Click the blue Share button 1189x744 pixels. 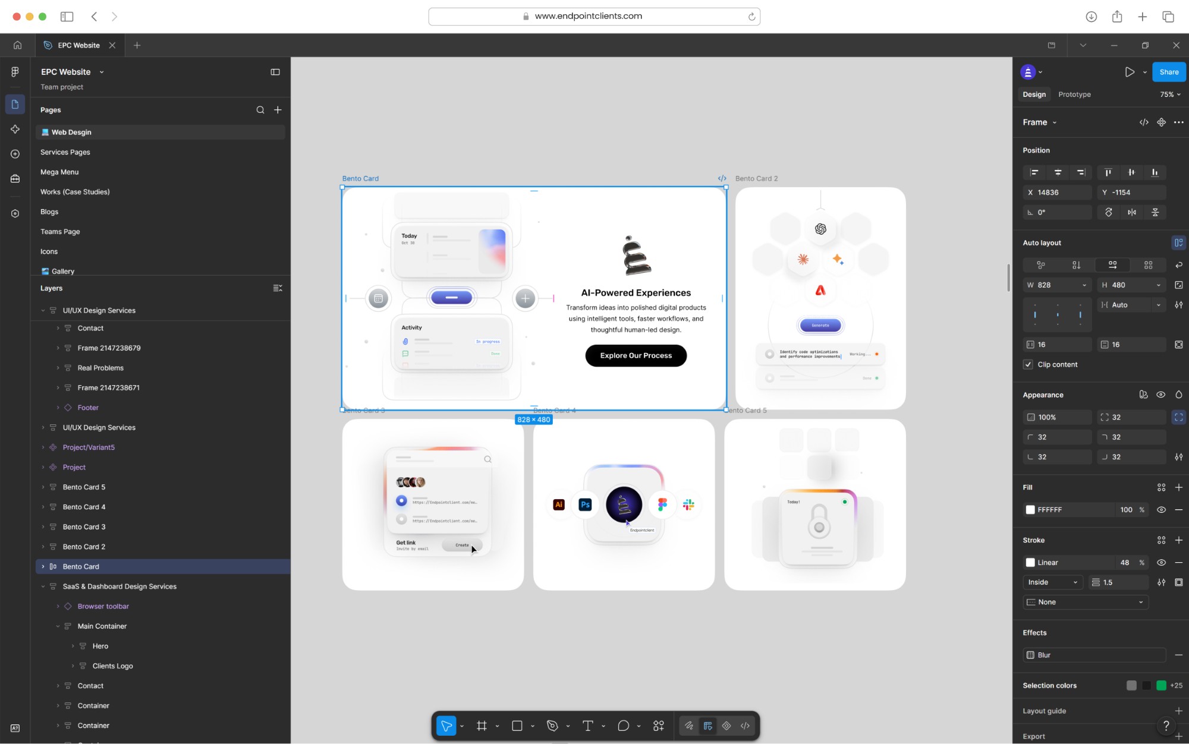point(1169,72)
